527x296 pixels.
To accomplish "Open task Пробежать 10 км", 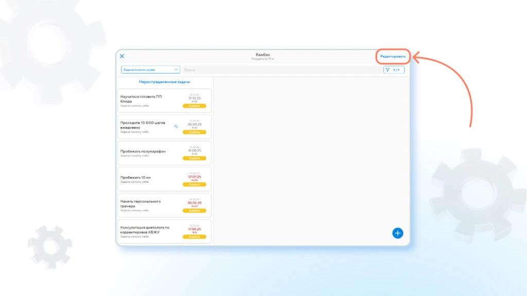I will [164, 179].
